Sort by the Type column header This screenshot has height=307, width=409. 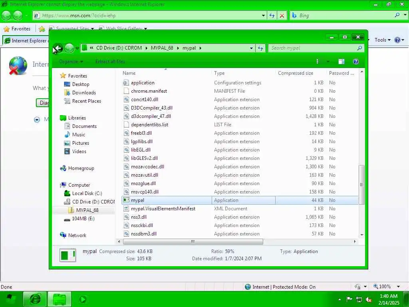tap(219, 73)
